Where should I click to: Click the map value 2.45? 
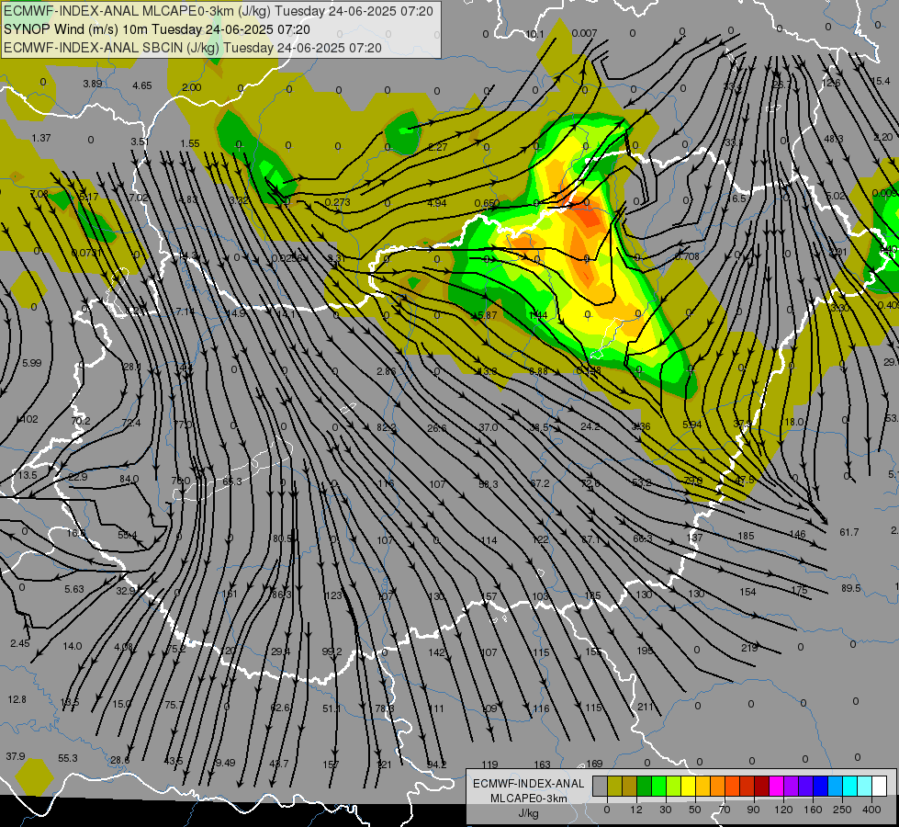point(20,643)
